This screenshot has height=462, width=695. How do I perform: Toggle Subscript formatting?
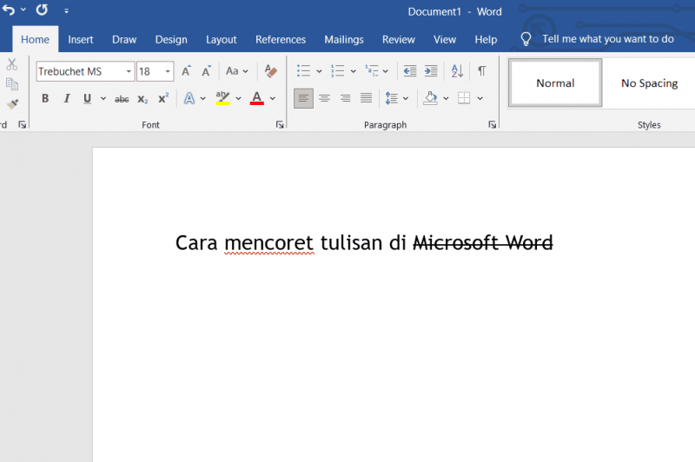[x=142, y=99]
